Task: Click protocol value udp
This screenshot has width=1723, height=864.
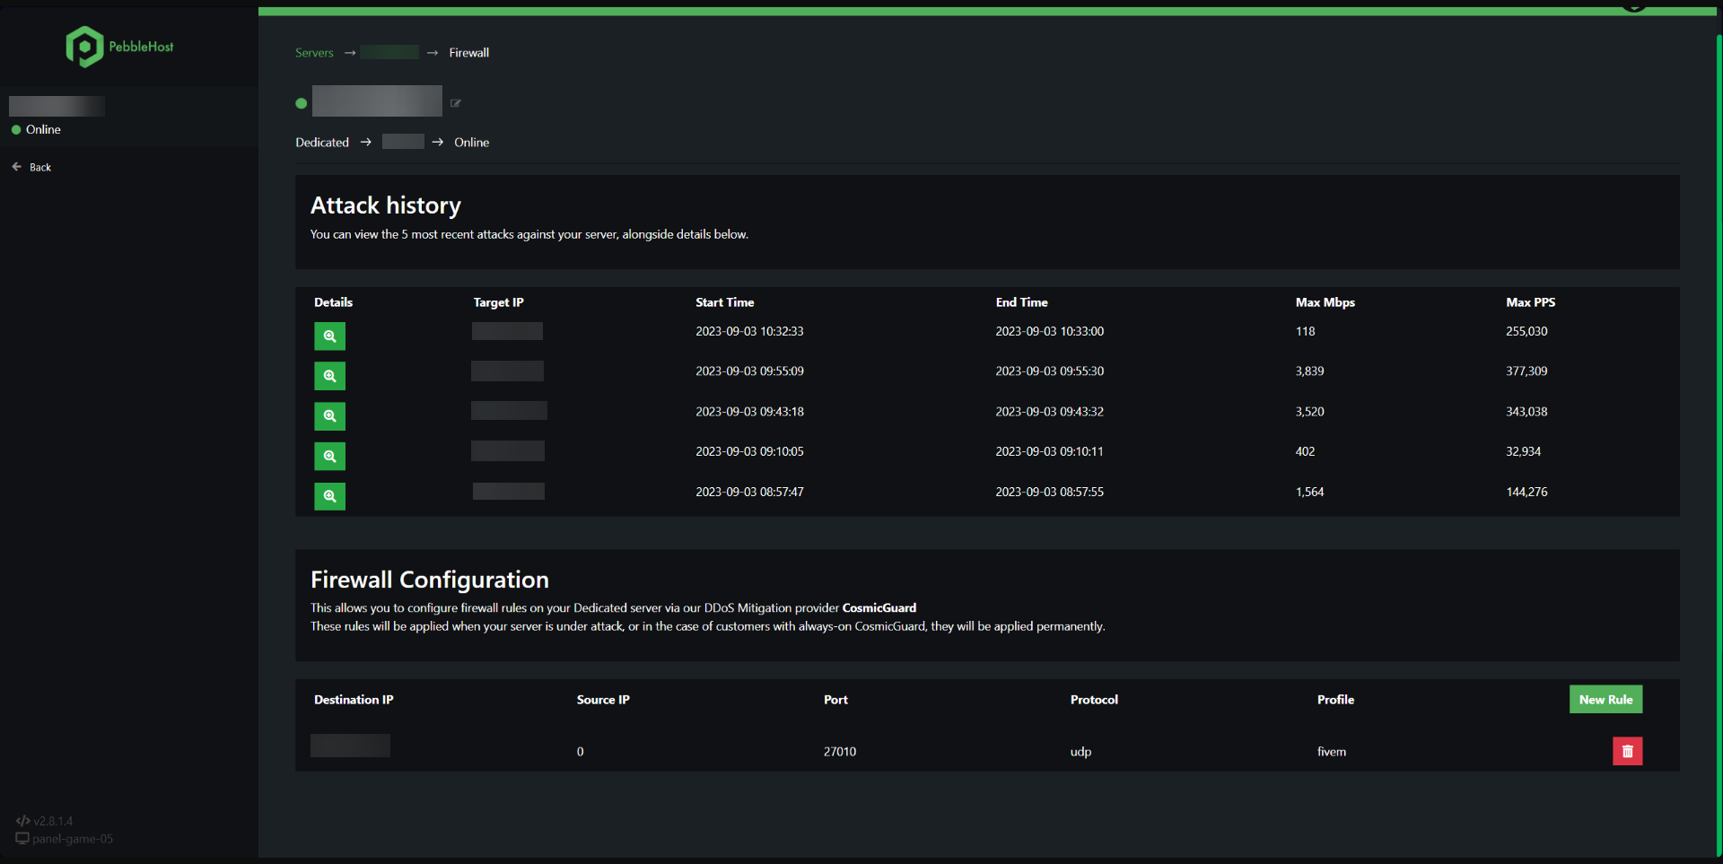Action: click(x=1080, y=752)
